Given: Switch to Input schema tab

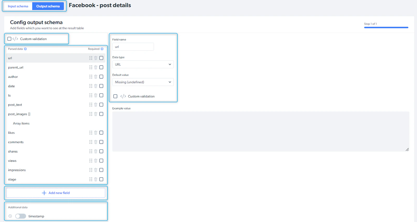Looking at the screenshot, I should coord(18,6).
